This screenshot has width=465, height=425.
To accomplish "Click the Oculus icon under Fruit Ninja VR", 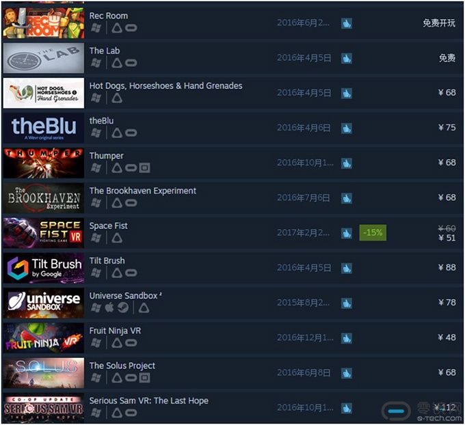I will (x=131, y=342).
